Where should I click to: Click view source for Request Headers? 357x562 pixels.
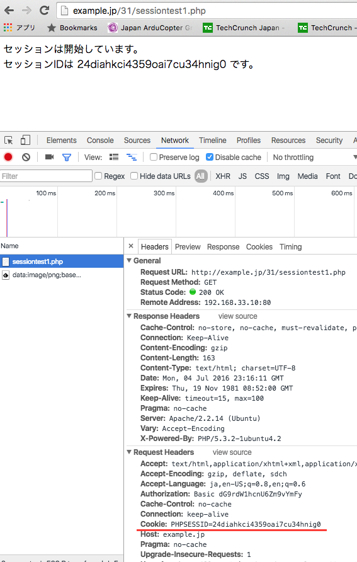232,452
